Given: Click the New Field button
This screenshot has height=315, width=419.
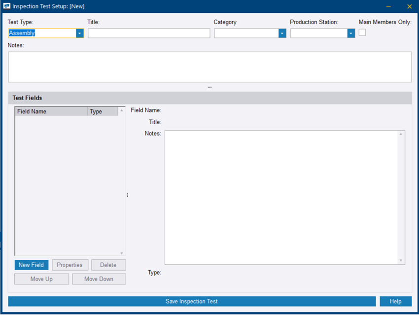Looking at the screenshot, I should click(x=32, y=265).
